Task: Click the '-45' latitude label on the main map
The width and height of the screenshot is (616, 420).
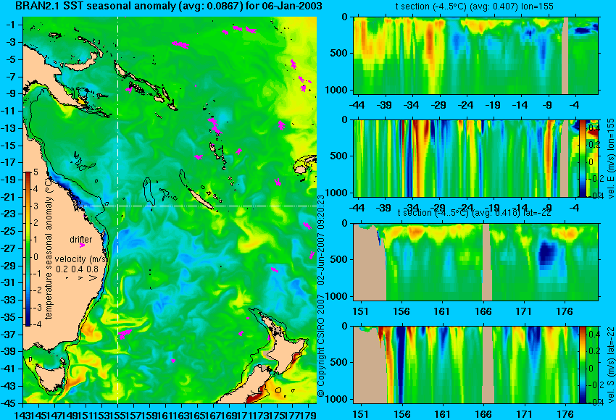Action: click(x=9, y=403)
